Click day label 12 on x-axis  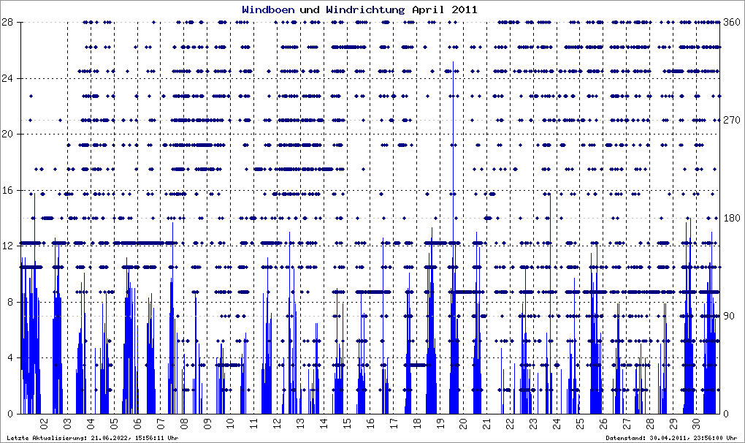(x=277, y=423)
